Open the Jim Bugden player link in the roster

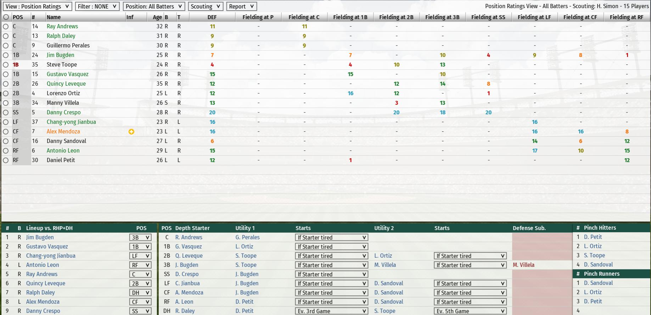61,55
